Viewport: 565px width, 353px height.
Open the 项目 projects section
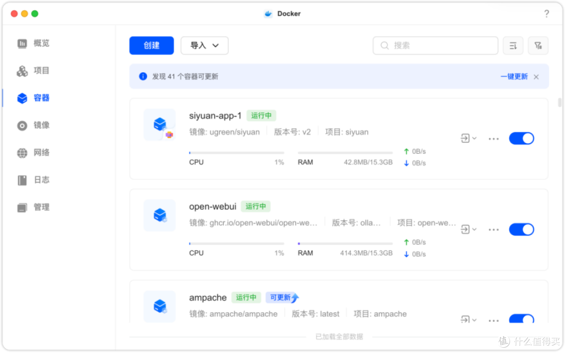[x=33, y=71]
